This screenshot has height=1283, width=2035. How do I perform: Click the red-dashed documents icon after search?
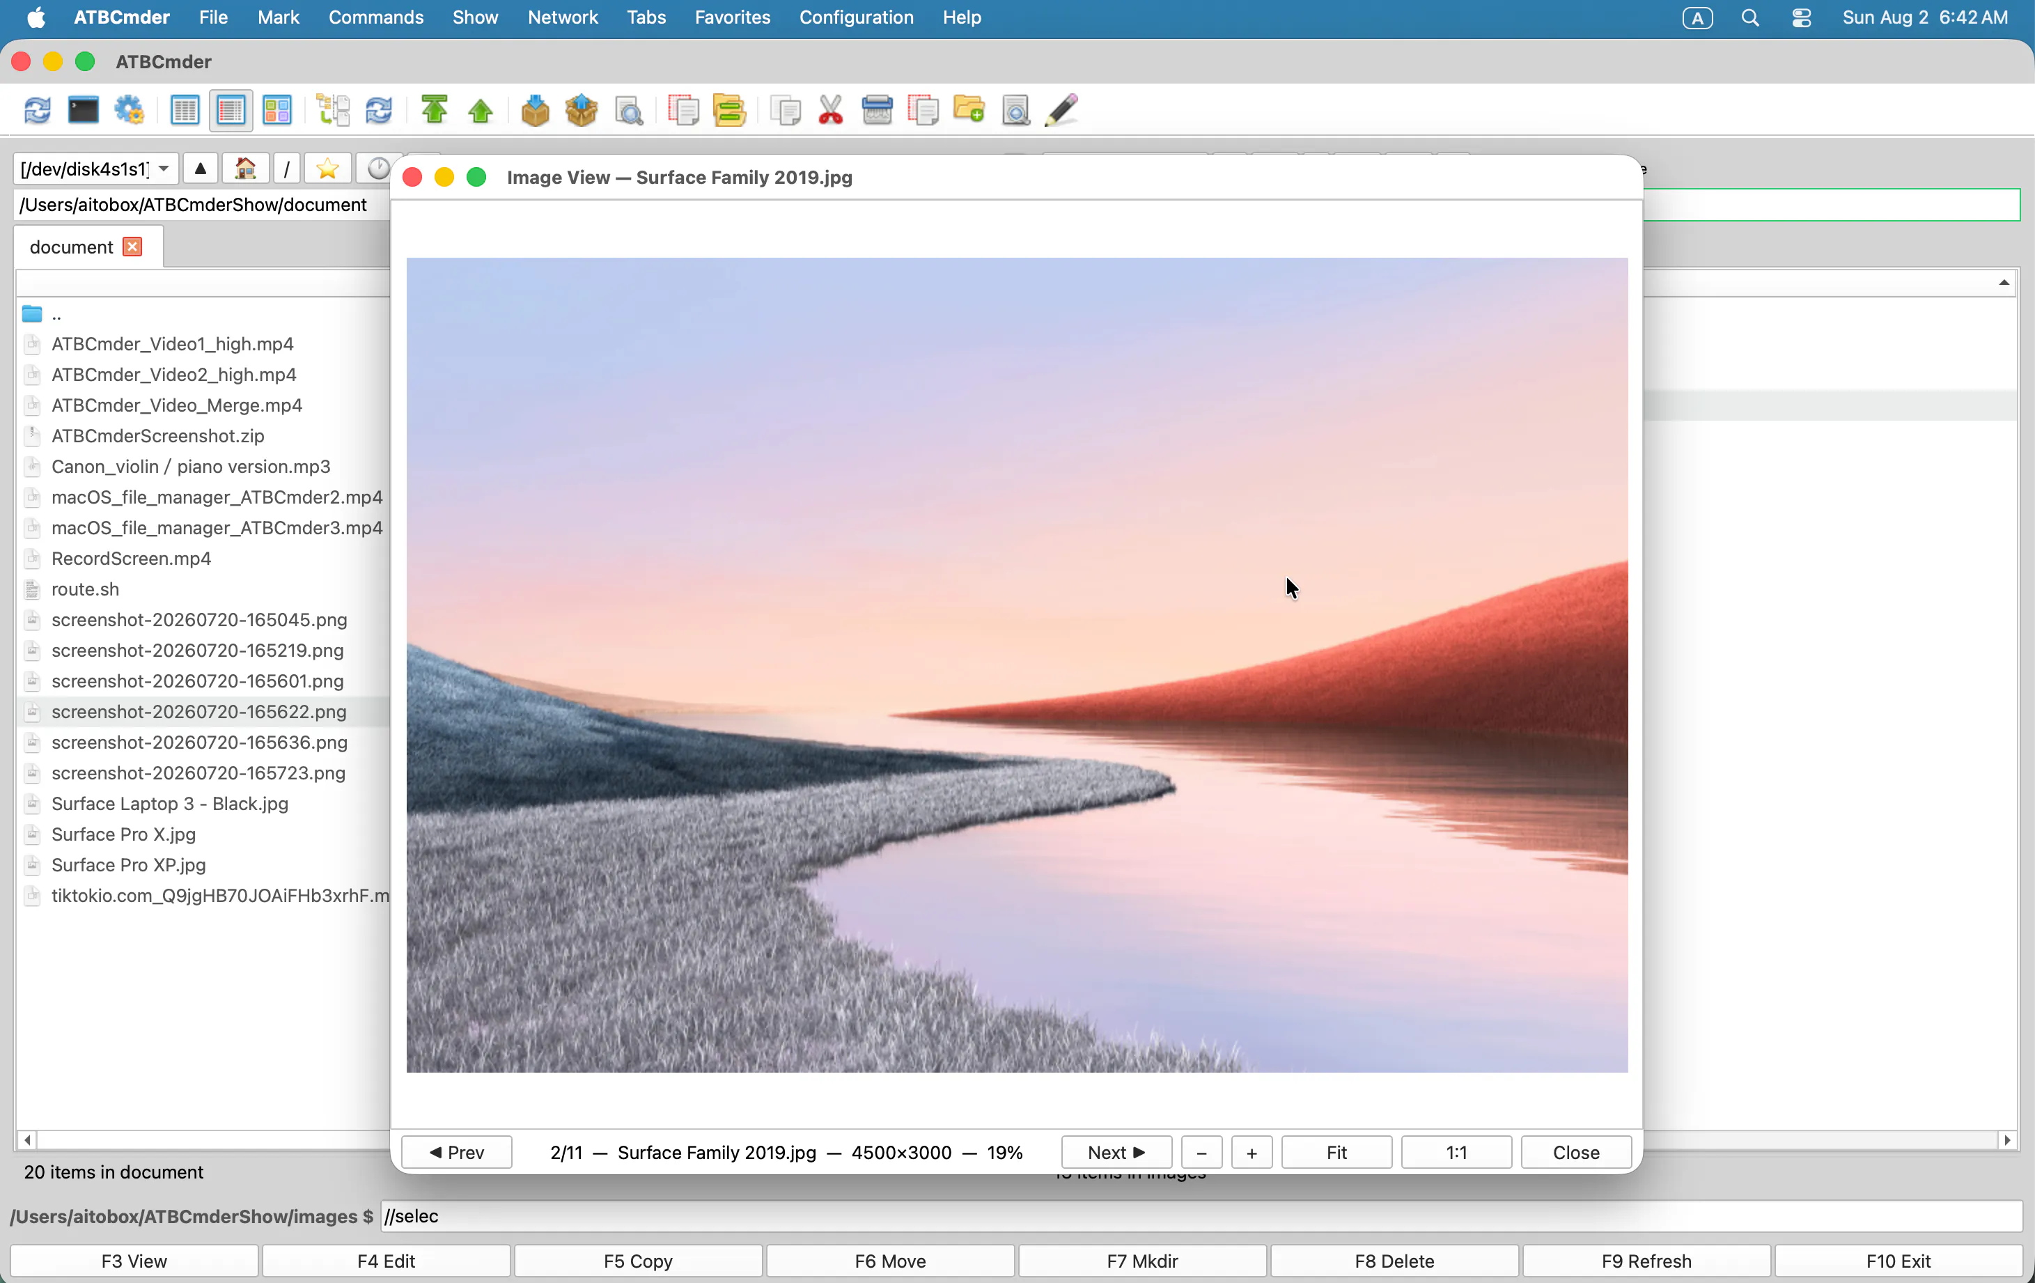[x=683, y=111]
